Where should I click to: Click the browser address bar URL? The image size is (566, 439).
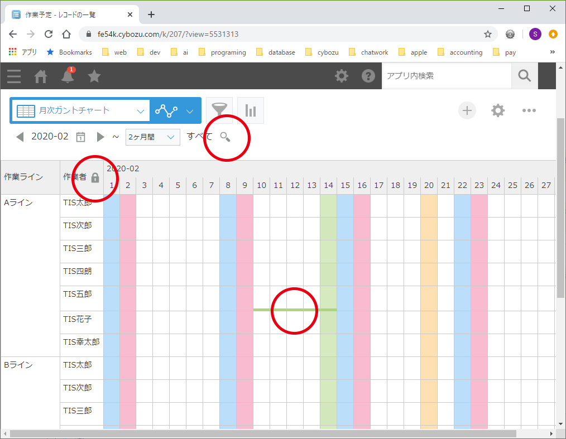(x=168, y=34)
